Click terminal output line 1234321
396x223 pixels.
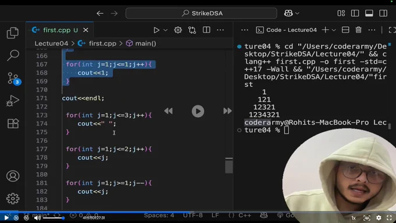pyautogui.click(x=264, y=115)
